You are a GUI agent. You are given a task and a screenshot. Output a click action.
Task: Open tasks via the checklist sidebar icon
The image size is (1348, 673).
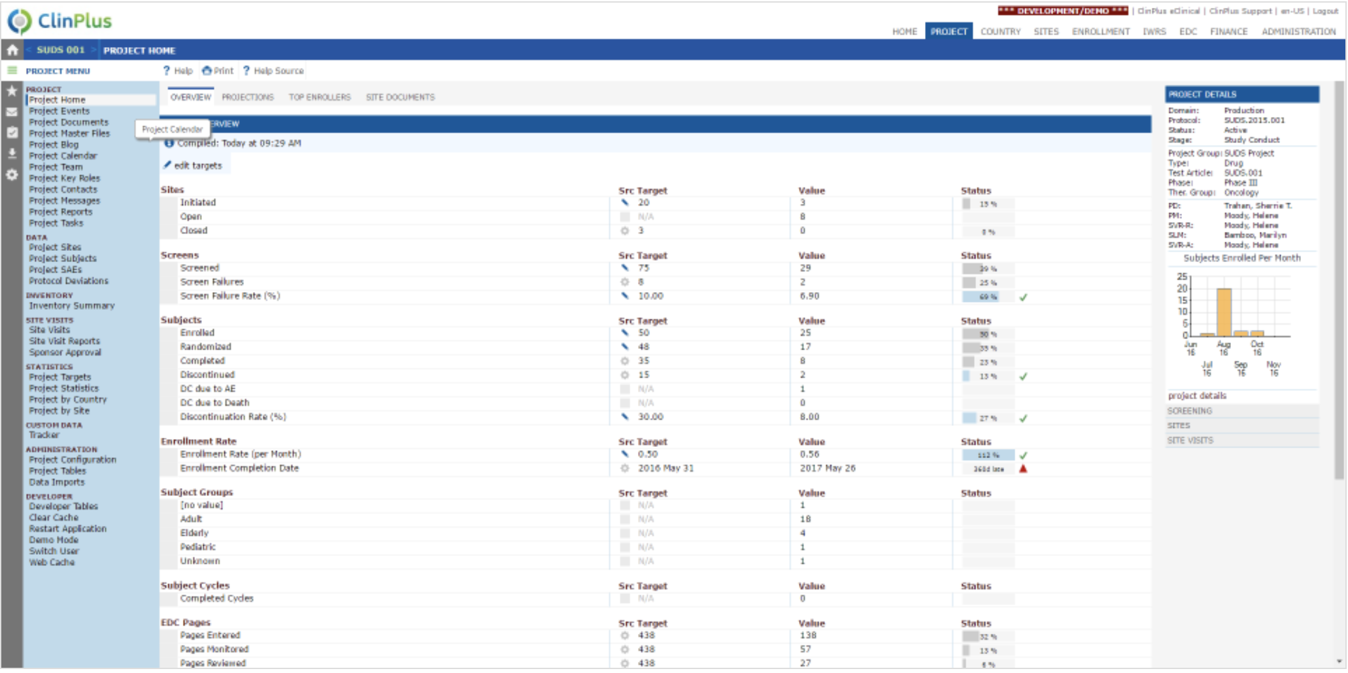point(12,133)
